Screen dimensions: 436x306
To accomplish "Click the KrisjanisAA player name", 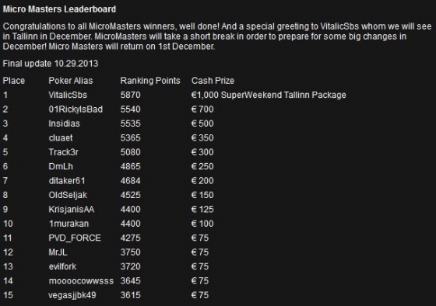I will tap(72, 210).
